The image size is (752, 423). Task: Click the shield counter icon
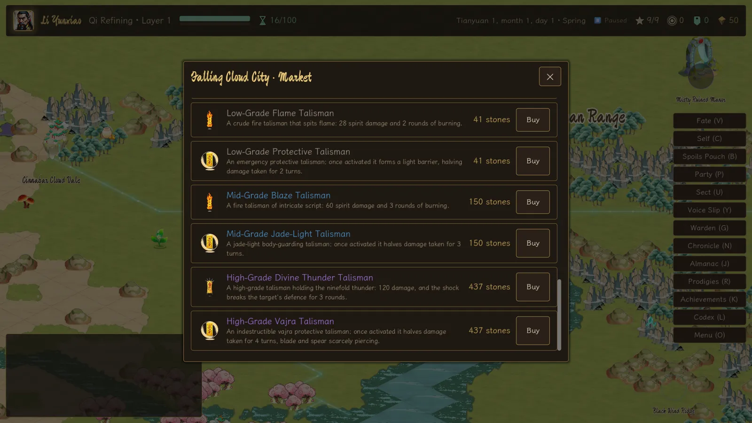(697, 21)
